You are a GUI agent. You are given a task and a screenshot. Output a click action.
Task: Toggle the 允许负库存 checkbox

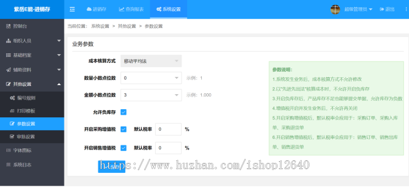point(124,112)
